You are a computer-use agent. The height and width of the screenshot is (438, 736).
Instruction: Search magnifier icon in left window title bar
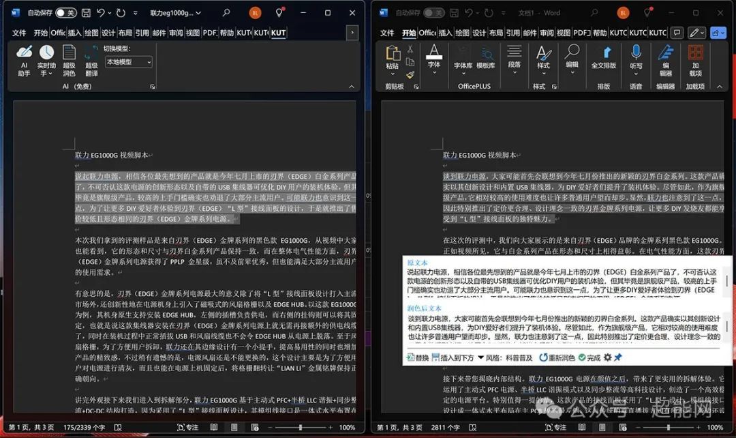click(226, 13)
